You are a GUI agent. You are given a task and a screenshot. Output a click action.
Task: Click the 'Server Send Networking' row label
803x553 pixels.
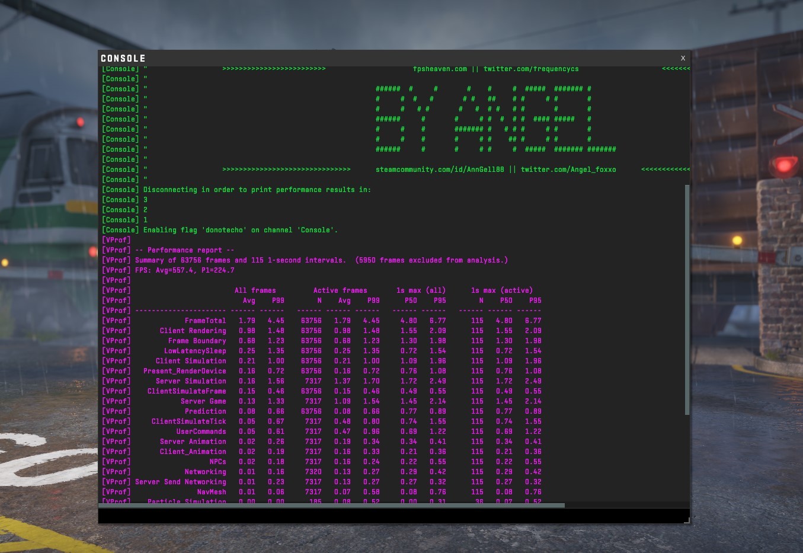181,482
